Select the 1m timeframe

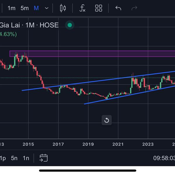[x=11, y=8]
